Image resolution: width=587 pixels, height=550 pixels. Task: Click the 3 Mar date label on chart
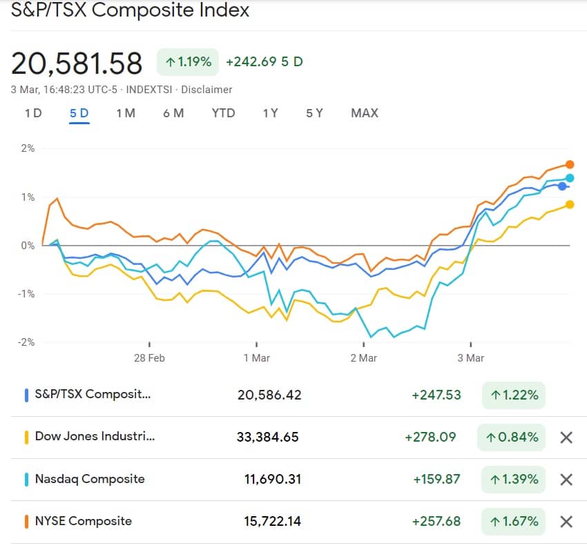[470, 358]
